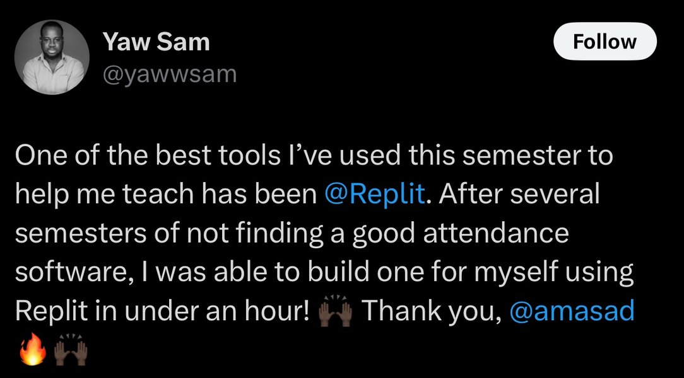Image resolution: width=684 pixels, height=378 pixels.
Task: Open the @Replit mention link
Action: click(x=374, y=195)
